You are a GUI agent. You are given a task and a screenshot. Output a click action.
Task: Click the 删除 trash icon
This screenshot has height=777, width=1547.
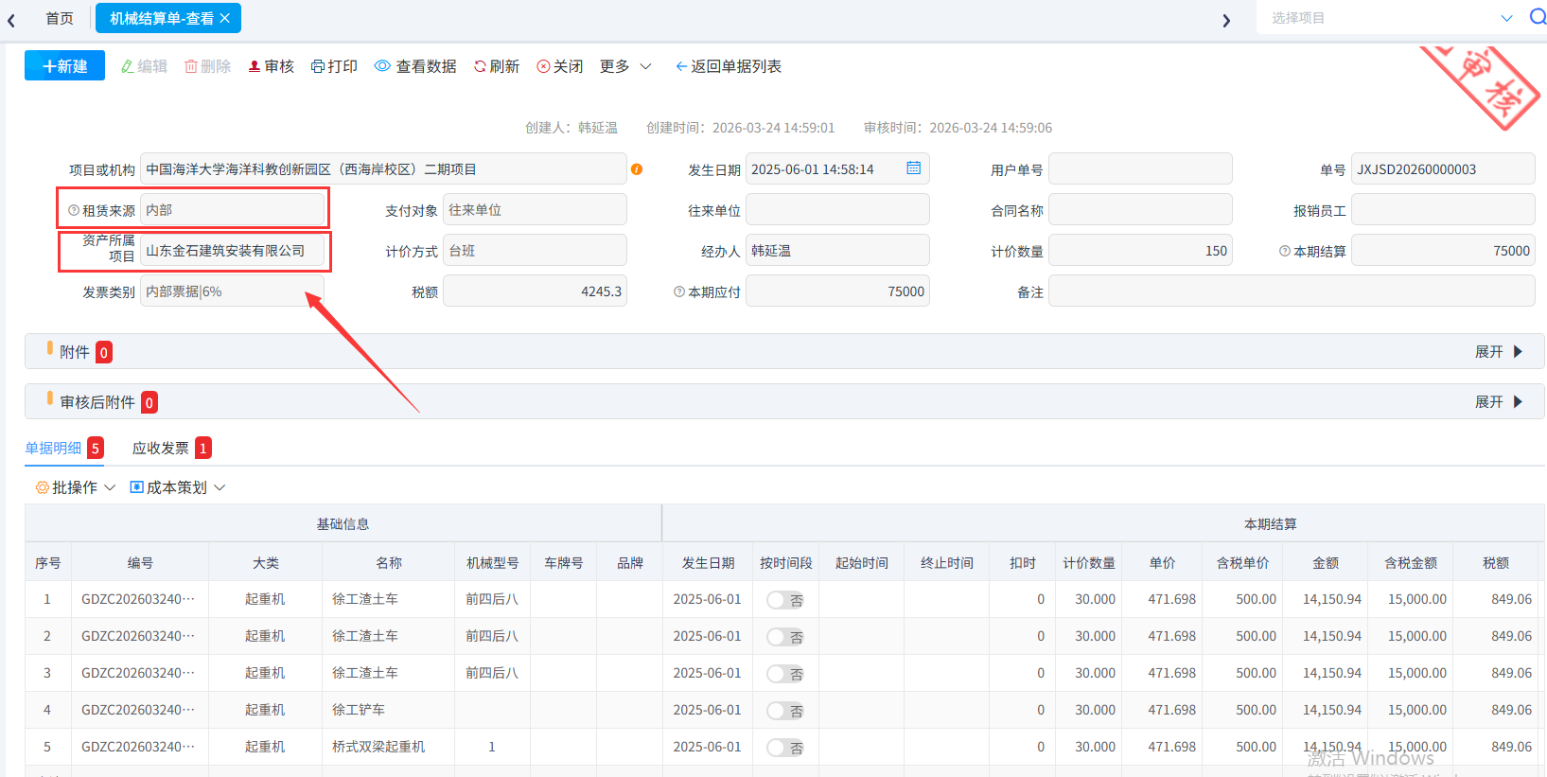tap(191, 66)
